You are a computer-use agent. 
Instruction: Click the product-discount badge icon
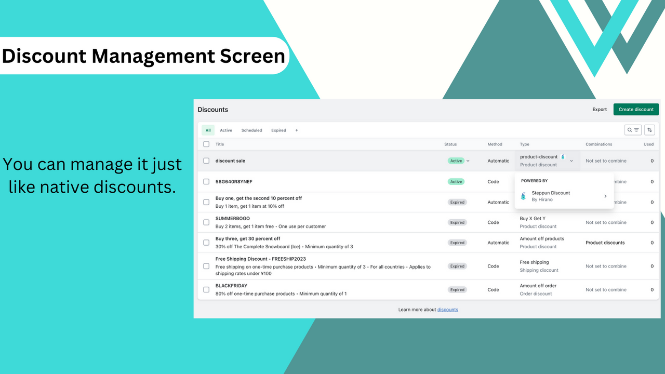(x=563, y=156)
